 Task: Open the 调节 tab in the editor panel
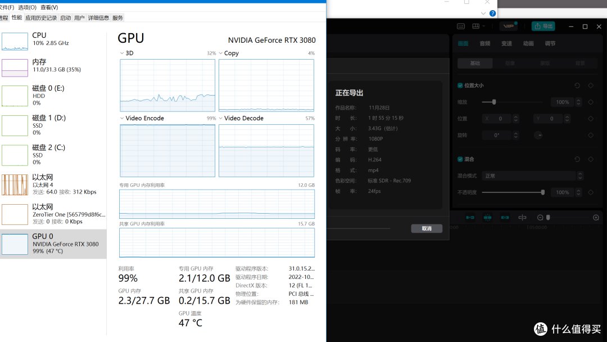pos(550,43)
